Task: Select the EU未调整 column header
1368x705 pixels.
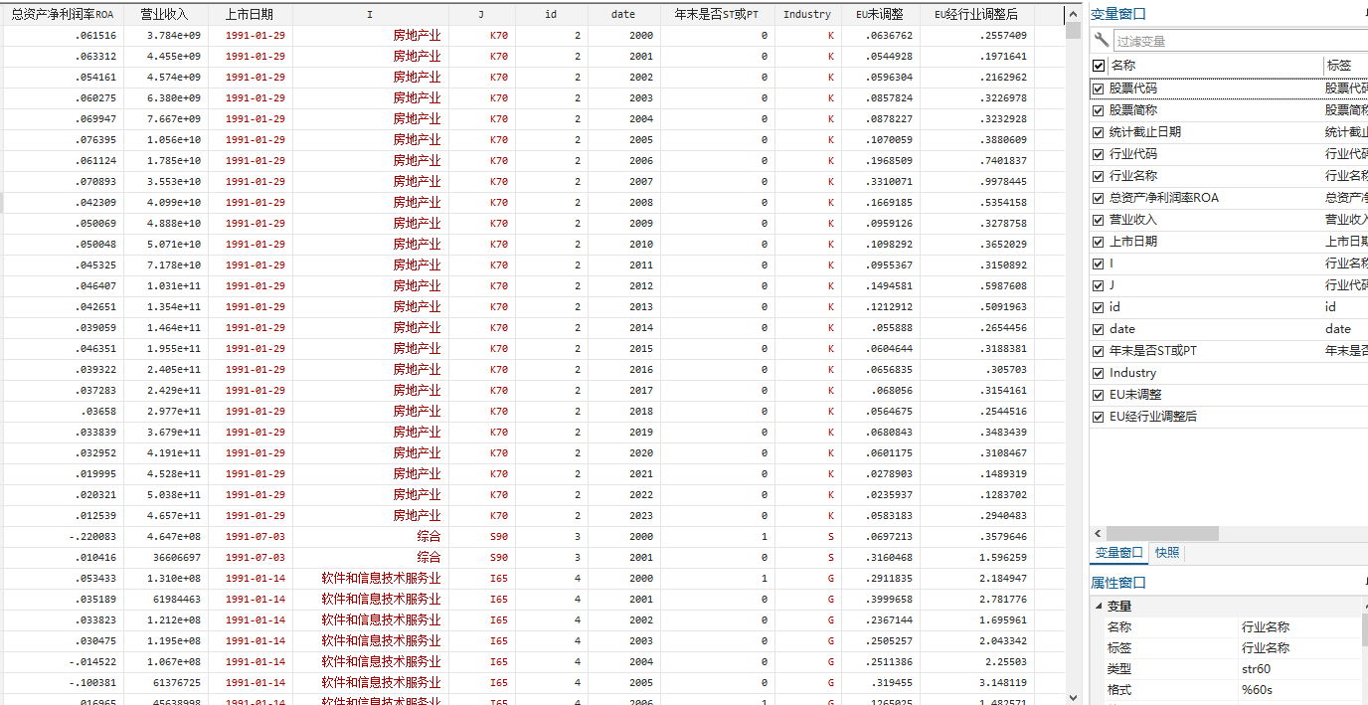Action: 880,14
